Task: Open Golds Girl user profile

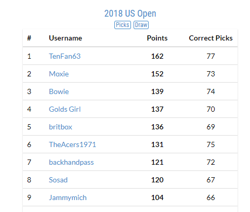Action: tap(65, 109)
